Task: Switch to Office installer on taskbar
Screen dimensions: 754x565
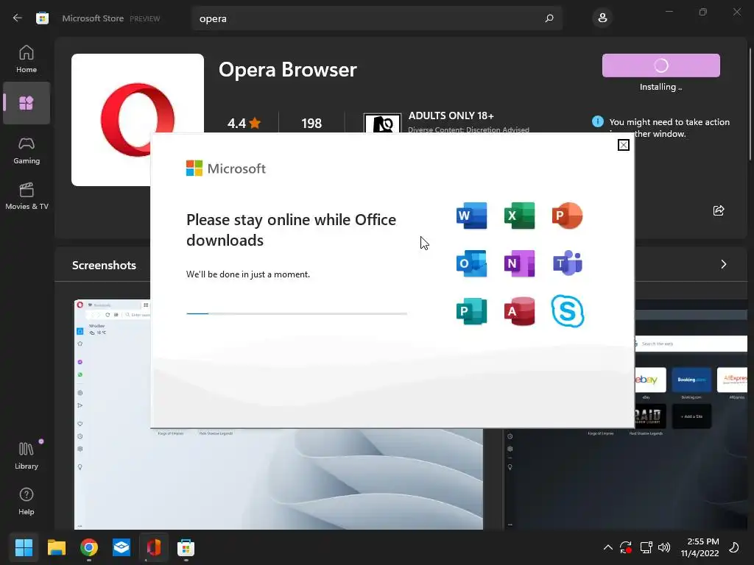Action: pyautogui.click(x=154, y=547)
